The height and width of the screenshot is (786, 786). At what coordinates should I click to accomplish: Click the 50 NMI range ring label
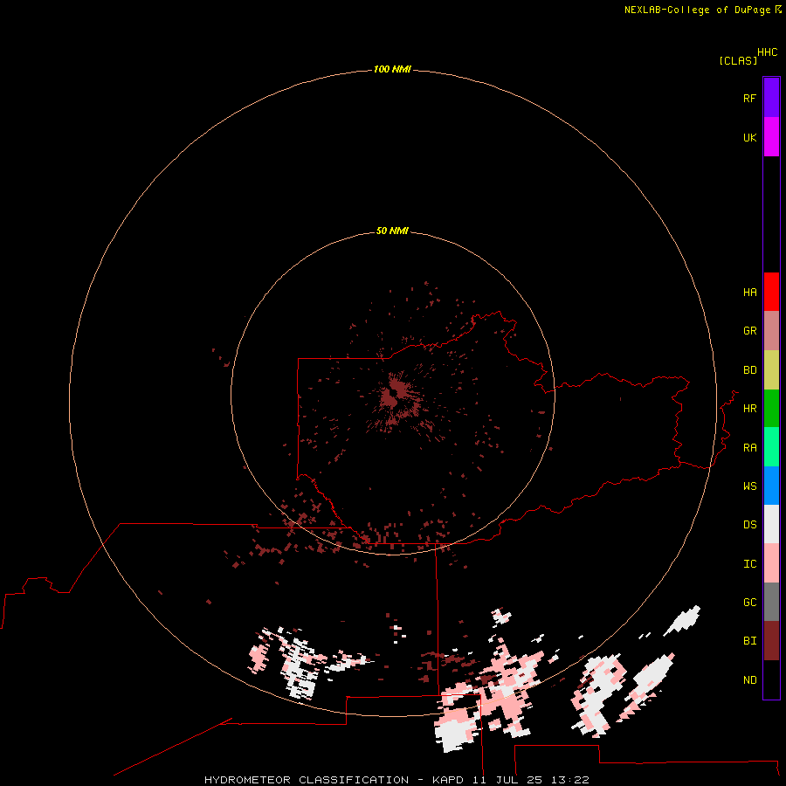pos(392,231)
